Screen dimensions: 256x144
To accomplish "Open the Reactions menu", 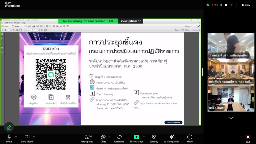I will (x=119, y=138).
